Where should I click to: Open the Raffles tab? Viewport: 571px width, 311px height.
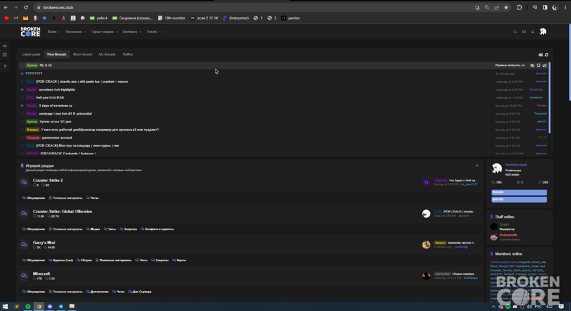(128, 54)
